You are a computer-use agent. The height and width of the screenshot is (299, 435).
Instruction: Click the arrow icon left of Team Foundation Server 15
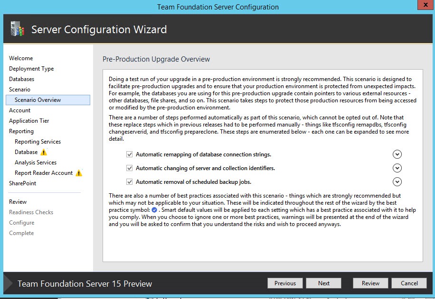8,283
